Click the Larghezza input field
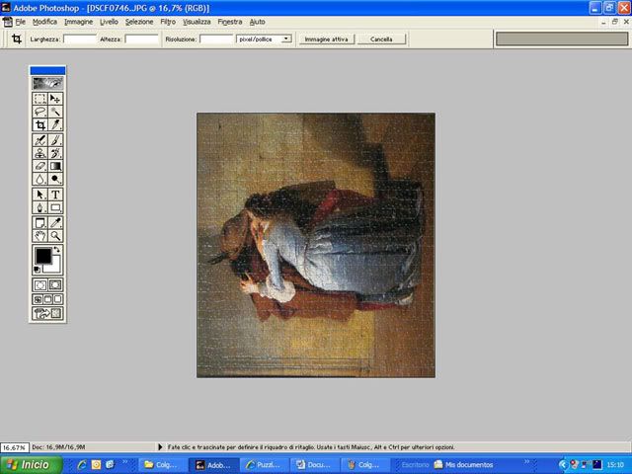The height and width of the screenshot is (474, 632). tap(80, 39)
